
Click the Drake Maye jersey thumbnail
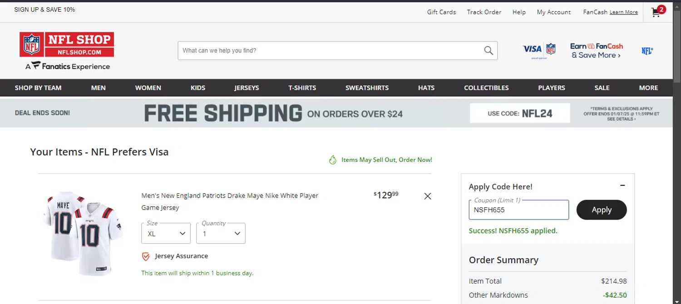point(83,234)
